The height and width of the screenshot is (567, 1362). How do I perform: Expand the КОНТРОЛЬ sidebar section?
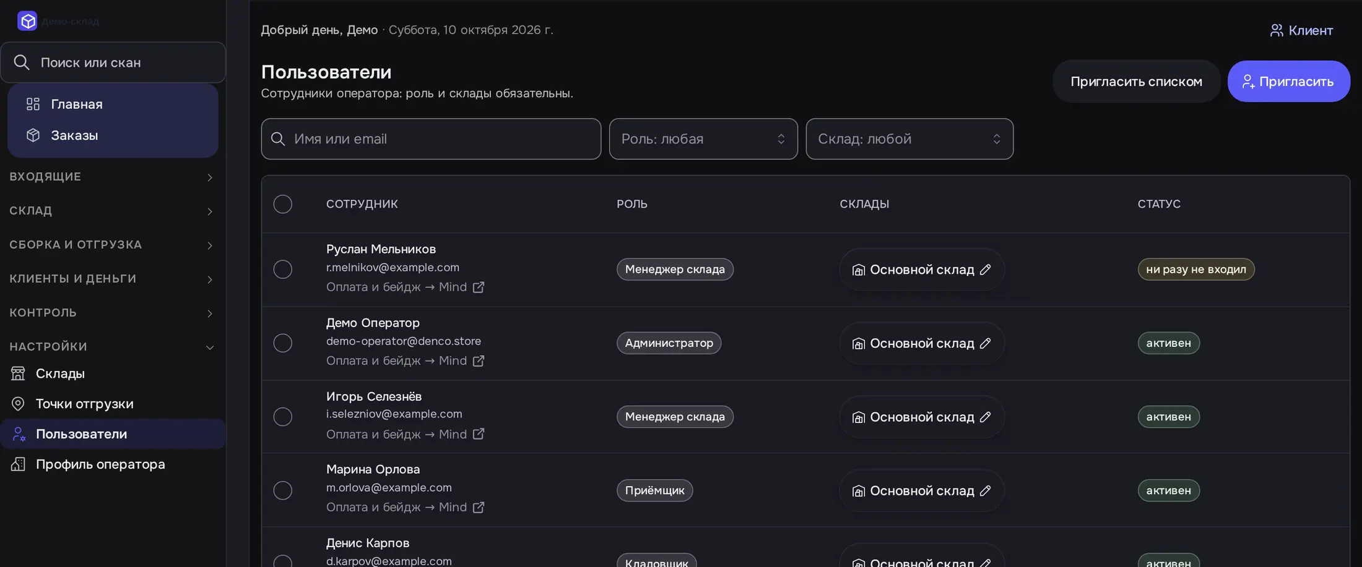coord(112,313)
